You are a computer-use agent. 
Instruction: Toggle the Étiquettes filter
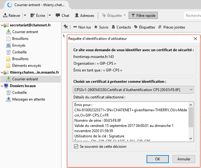[145, 27]
